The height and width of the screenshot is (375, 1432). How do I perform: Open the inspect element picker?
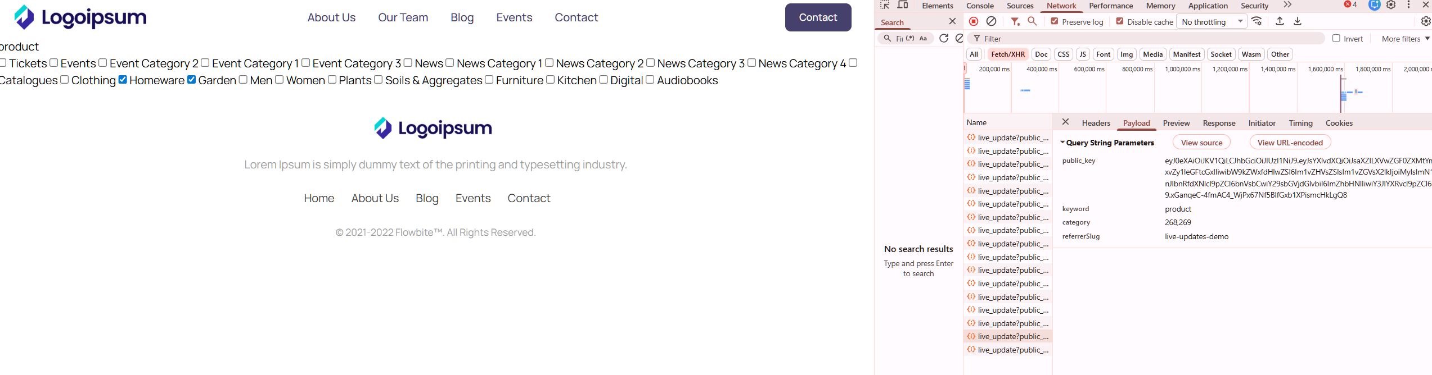pyautogui.click(x=885, y=5)
